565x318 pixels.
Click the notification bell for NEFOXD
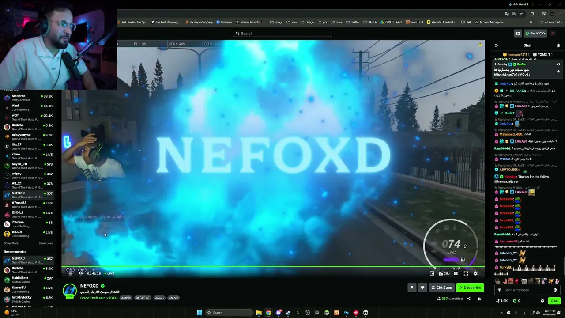412,288
